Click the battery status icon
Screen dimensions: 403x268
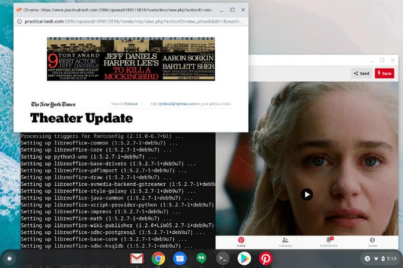click(383, 259)
